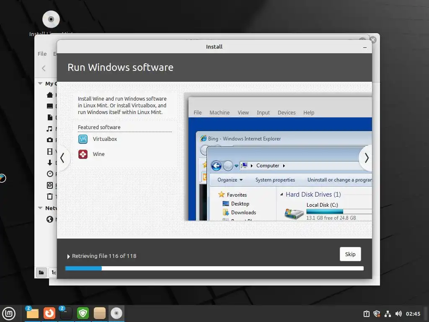Collapse the My Computer section in file manager sidebar

pyautogui.click(x=41, y=83)
